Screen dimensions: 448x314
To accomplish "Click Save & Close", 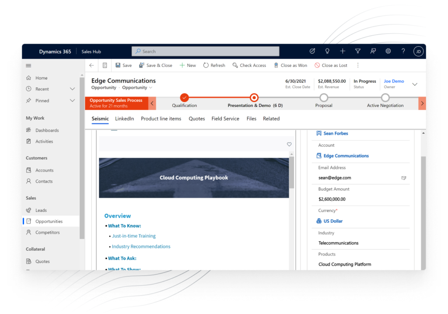I will pyautogui.click(x=155, y=66).
